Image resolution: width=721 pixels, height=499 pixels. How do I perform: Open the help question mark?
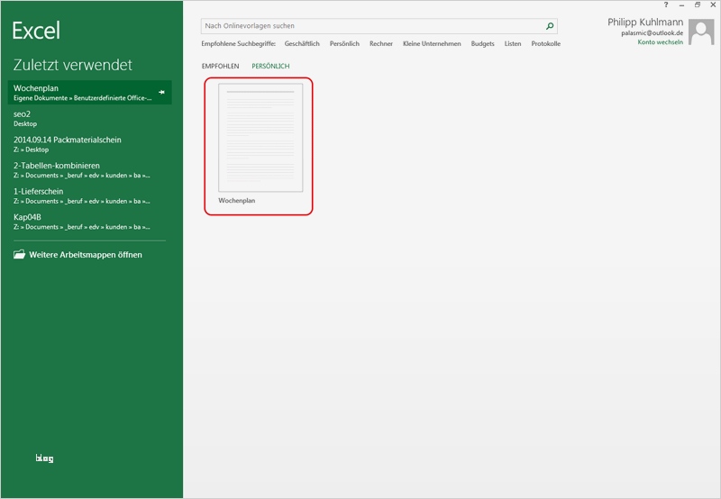[666, 5]
